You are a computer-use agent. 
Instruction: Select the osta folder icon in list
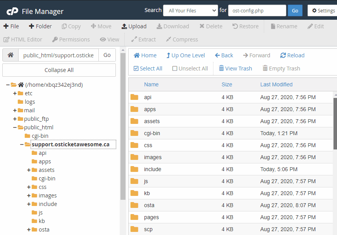tap(134, 205)
